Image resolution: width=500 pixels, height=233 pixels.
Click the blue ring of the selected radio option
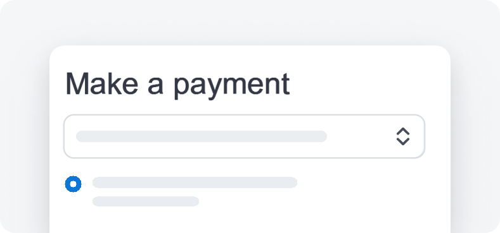[x=67, y=184]
